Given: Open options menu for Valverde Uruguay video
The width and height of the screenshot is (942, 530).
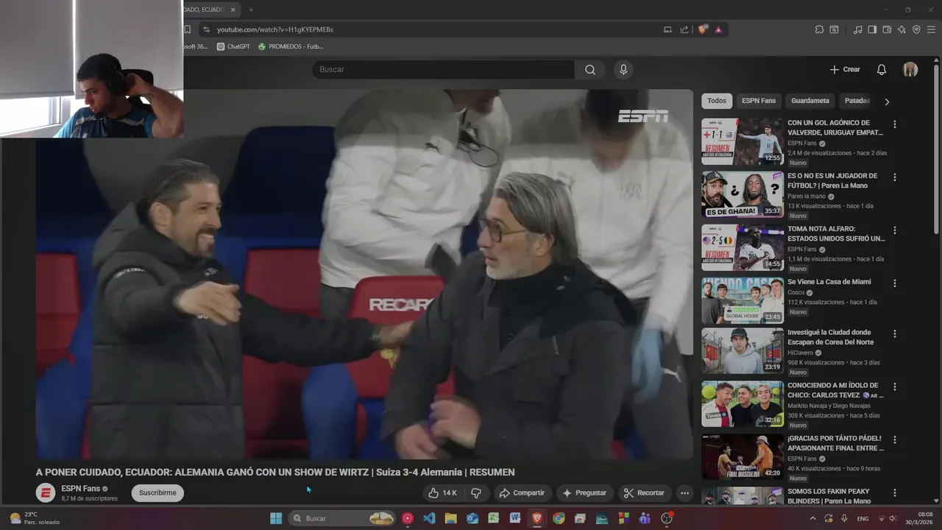Looking at the screenshot, I should click(x=895, y=124).
